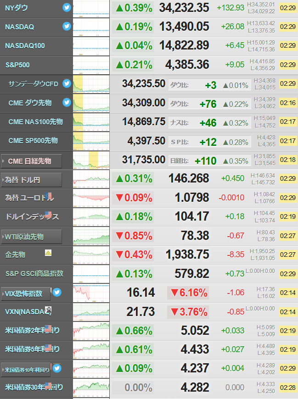Expand the 米国債券10年利回り button
The image size is (298, 399).
point(25,370)
